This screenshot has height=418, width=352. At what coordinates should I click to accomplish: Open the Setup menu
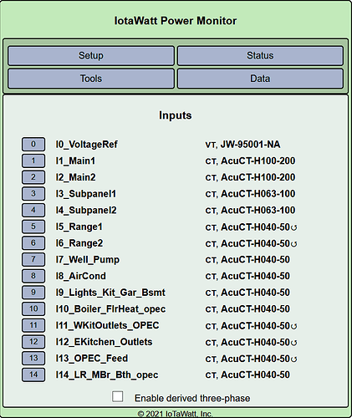tap(91, 56)
